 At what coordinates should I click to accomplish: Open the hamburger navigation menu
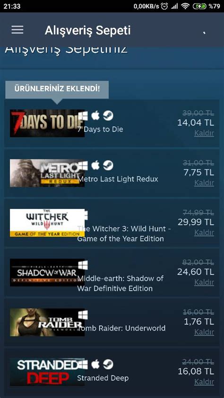click(x=17, y=30)
